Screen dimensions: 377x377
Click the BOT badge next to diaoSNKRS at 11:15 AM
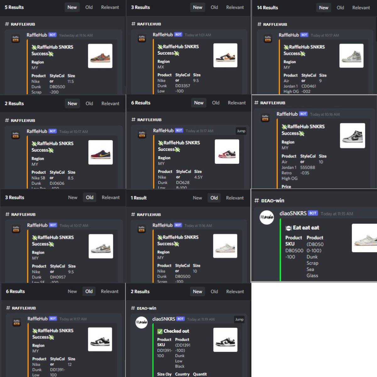tap(313, 213)
